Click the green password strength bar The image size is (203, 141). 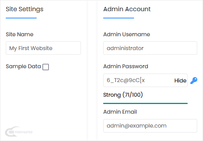tap(145, 103)
